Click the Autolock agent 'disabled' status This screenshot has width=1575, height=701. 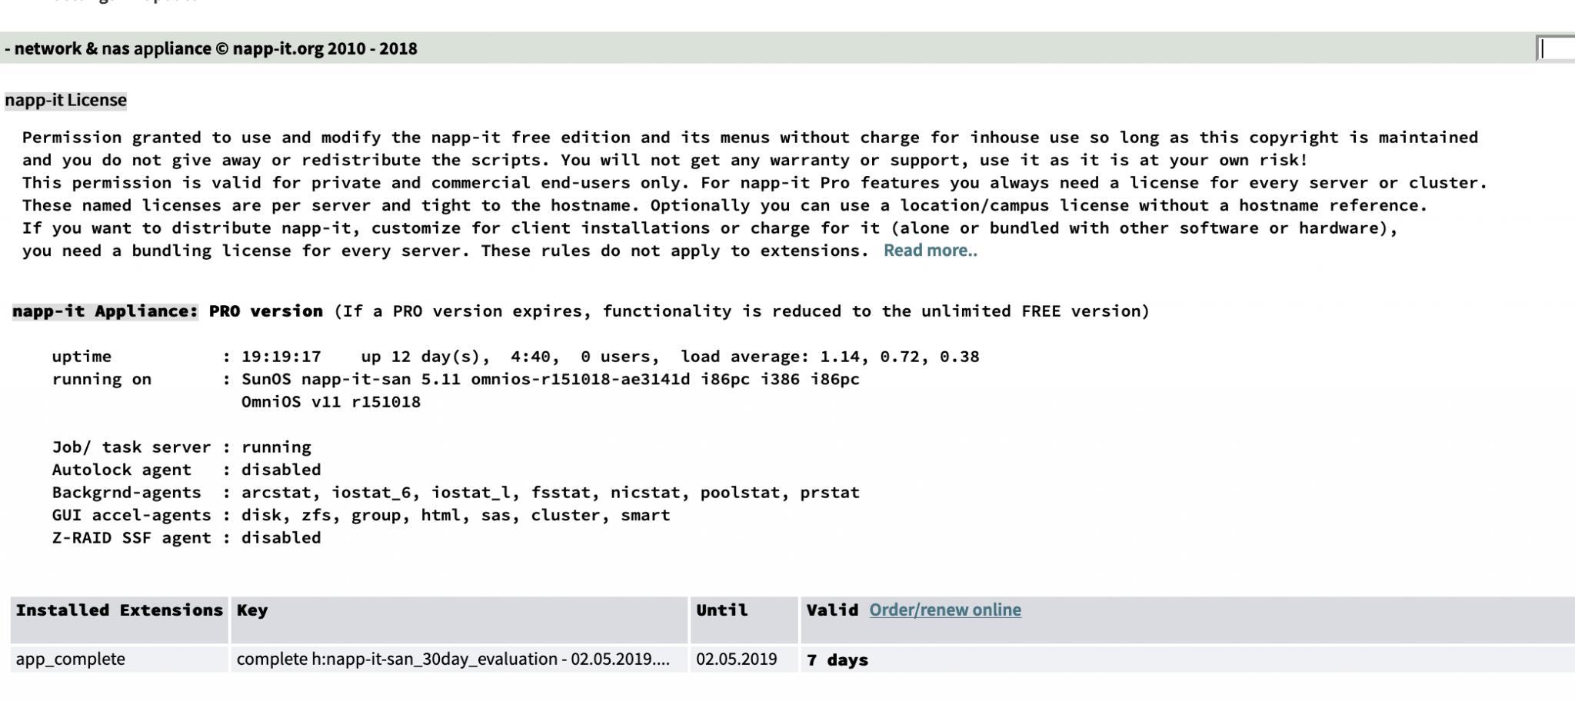(281, 470)
